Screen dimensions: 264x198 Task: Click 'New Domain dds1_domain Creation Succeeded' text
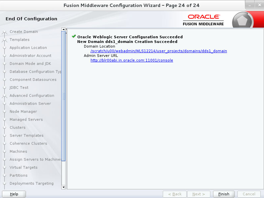click(x=127, y=42)
